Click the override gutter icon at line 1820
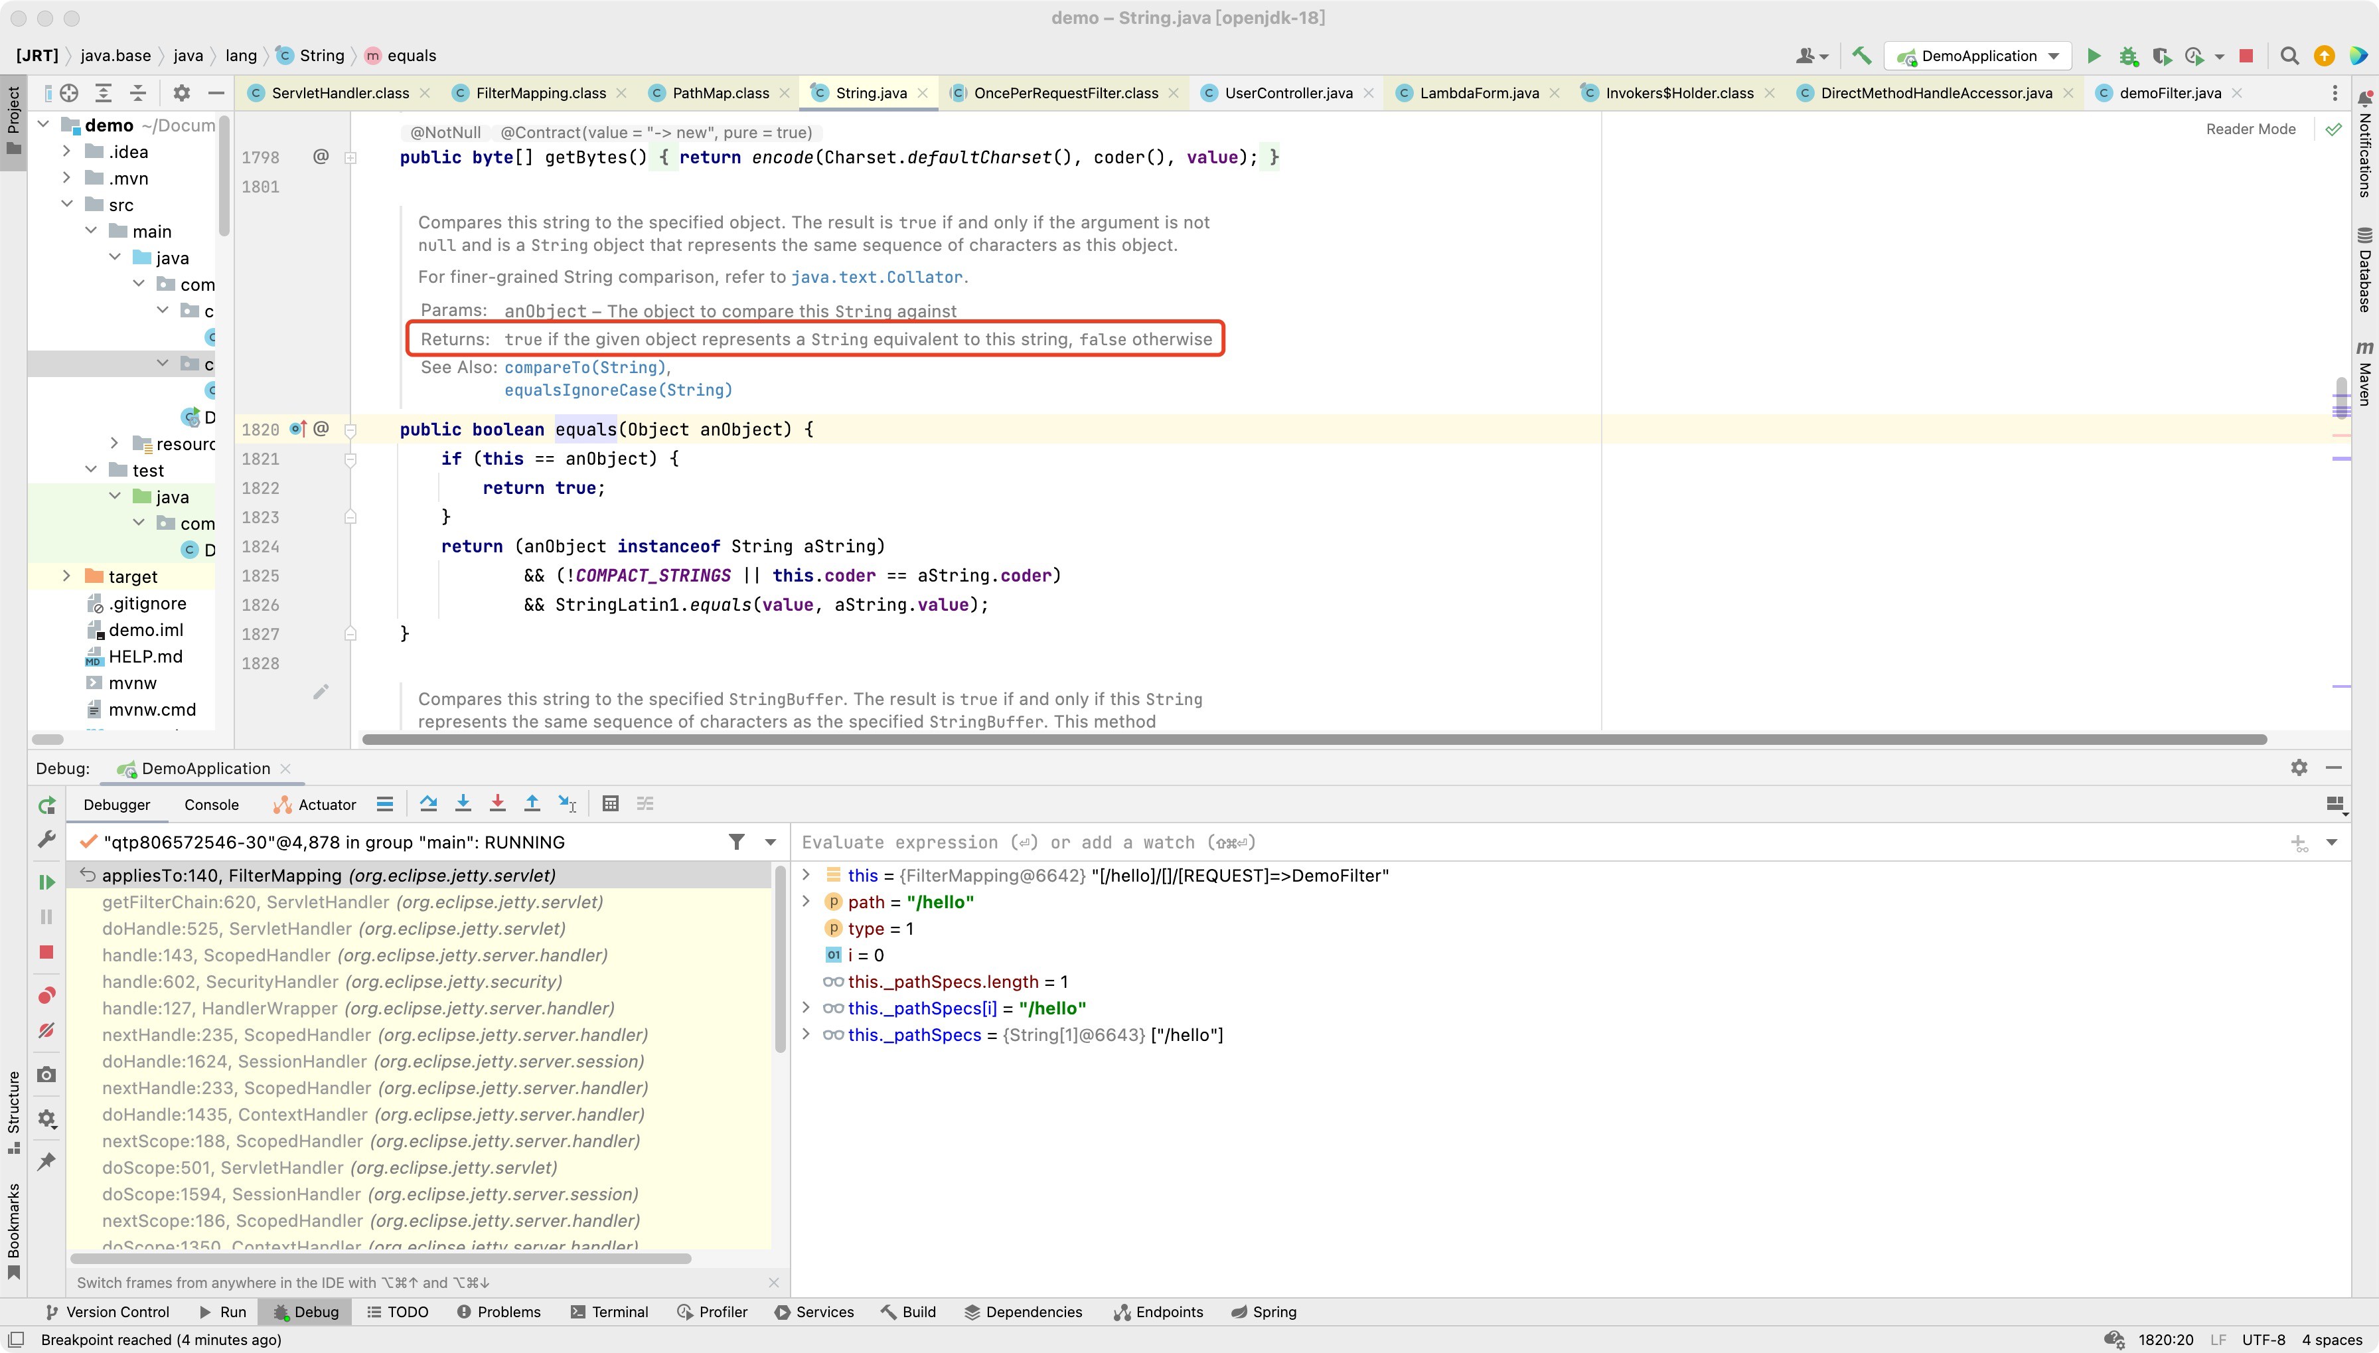Image resolution: width=2379 pixels, height=1353 pixels. 297,428
